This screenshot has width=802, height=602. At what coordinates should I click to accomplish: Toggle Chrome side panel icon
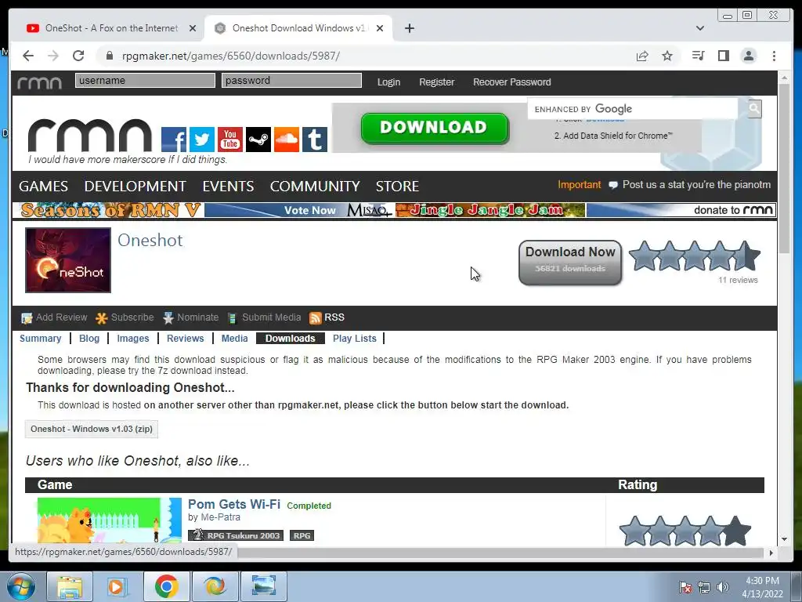[x=723, y=56]
